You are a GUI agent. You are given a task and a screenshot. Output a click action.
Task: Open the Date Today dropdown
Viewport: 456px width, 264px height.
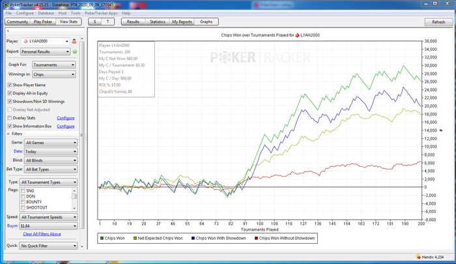(51, 152)
